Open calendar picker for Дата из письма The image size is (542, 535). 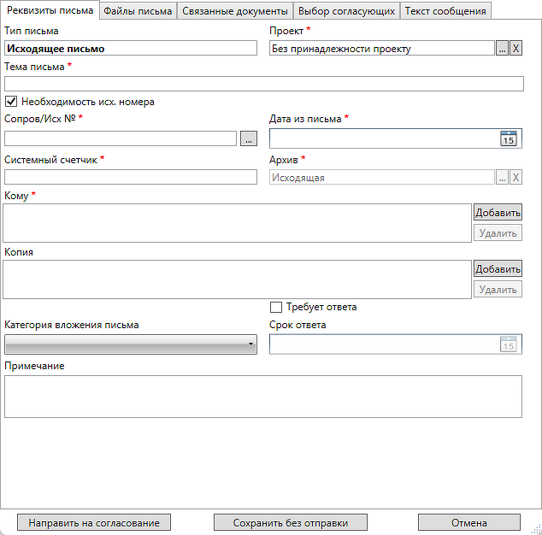click(509, 139)
